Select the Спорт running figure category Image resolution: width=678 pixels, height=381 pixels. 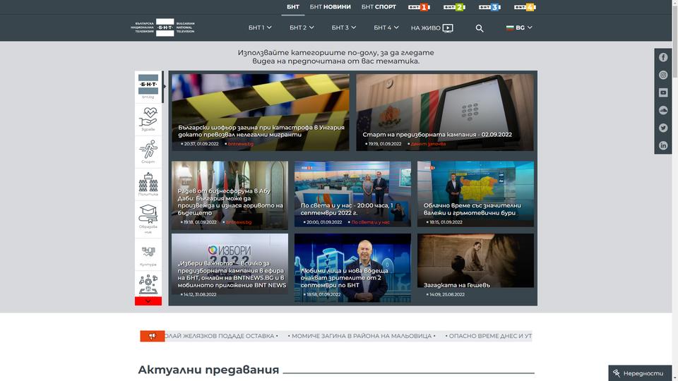(x=148, y=152)
